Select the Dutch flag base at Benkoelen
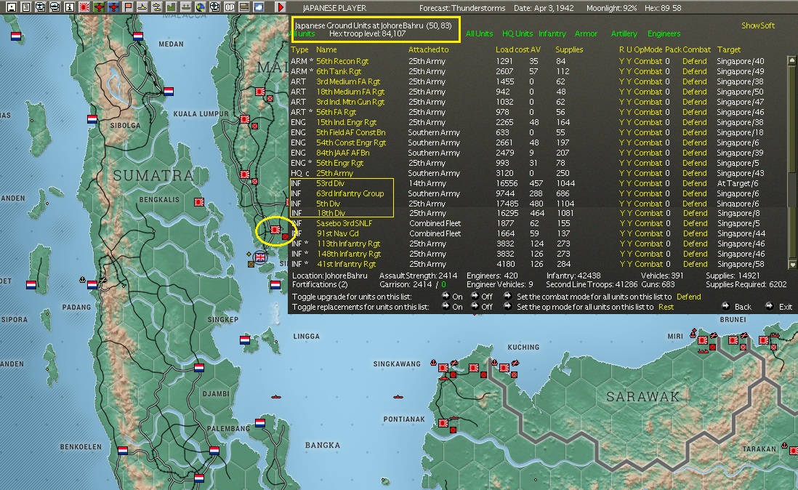This screenshot has width=798, height=490. click(123, 450)
